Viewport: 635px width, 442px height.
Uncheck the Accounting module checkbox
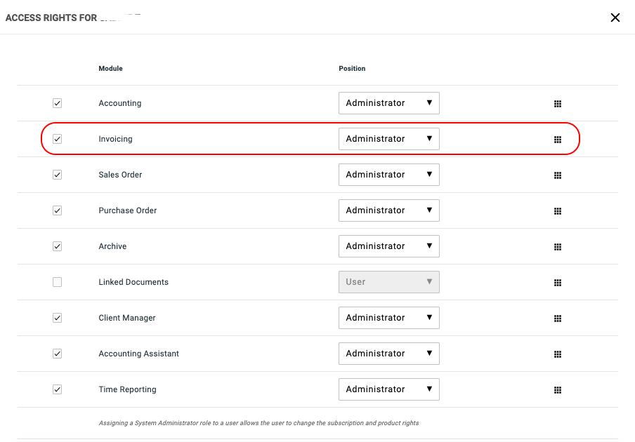click(x=58, y=103)
